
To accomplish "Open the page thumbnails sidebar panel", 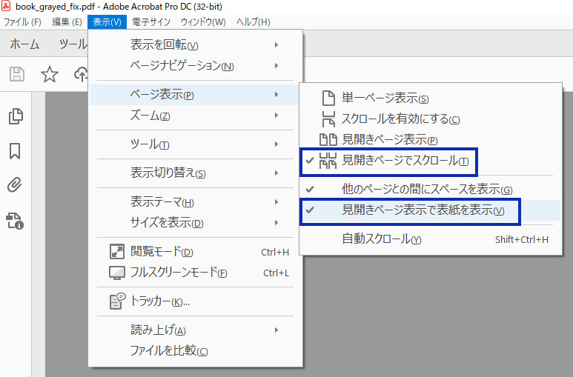I will coord(16,116).
